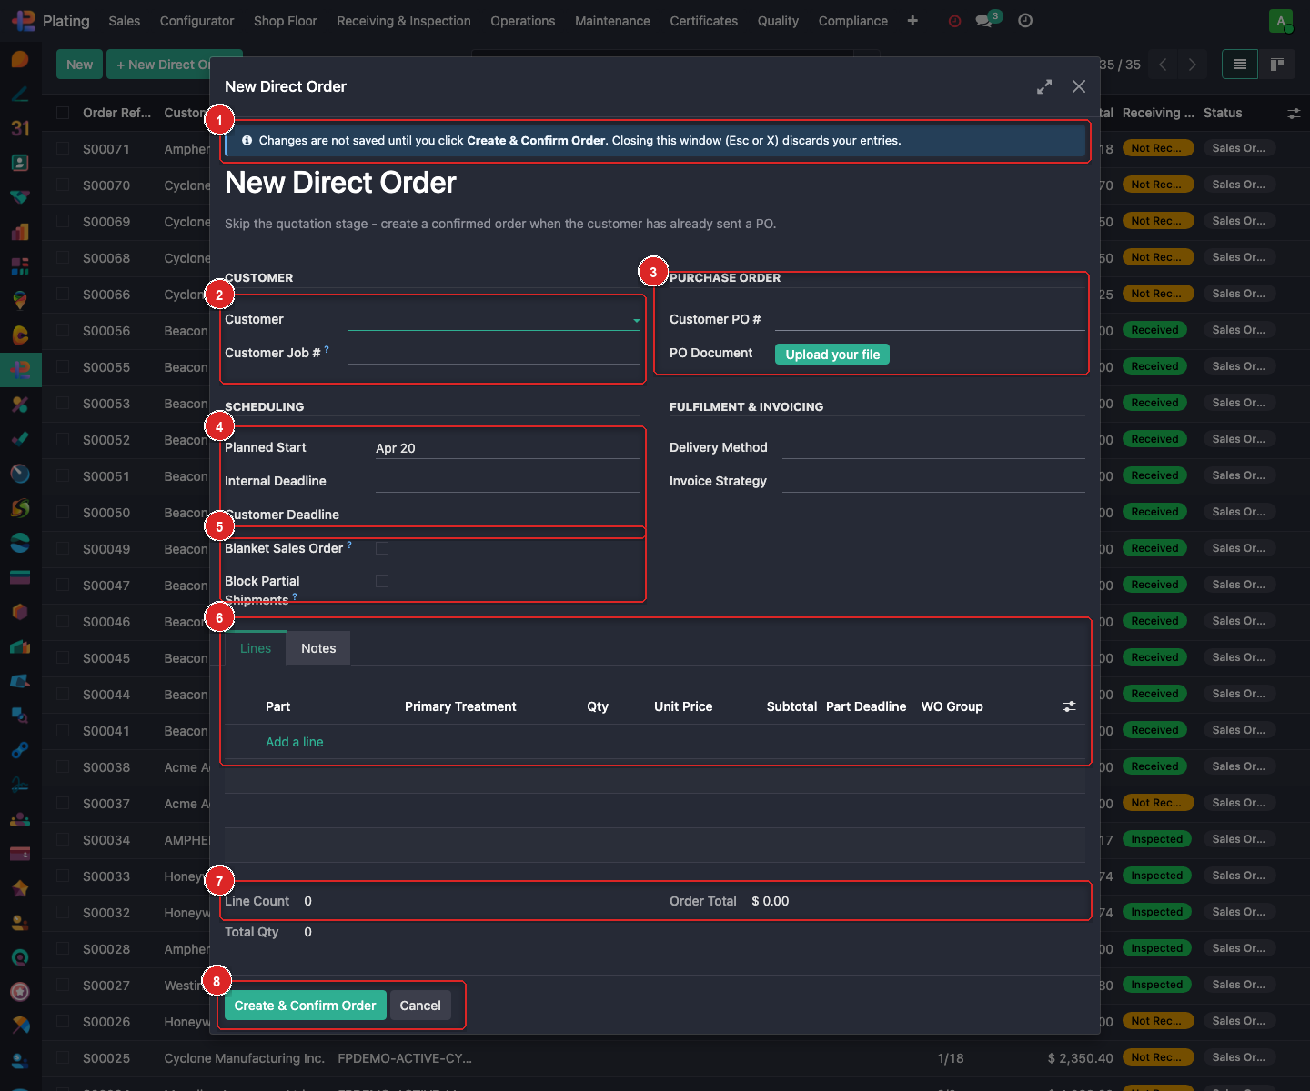Viewport: 1310px width, 1091px height.
Task: Select the list view icon near the pagination
Action: [1239, 64]
